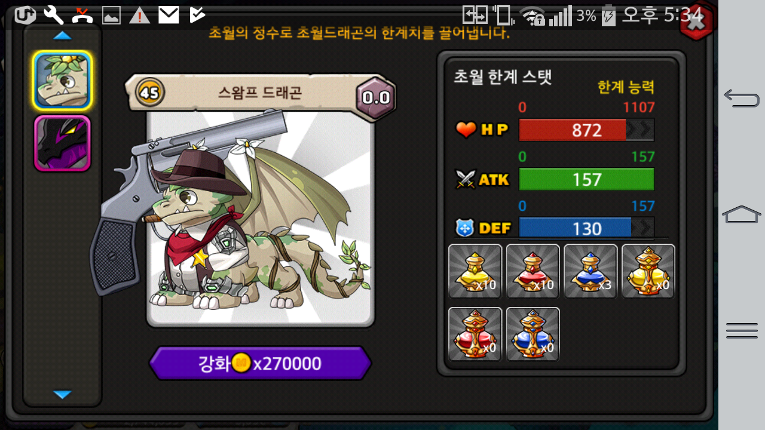
Task: Tap the red essence potion x10
Action: pyautogui.click(x=533, y=271)
